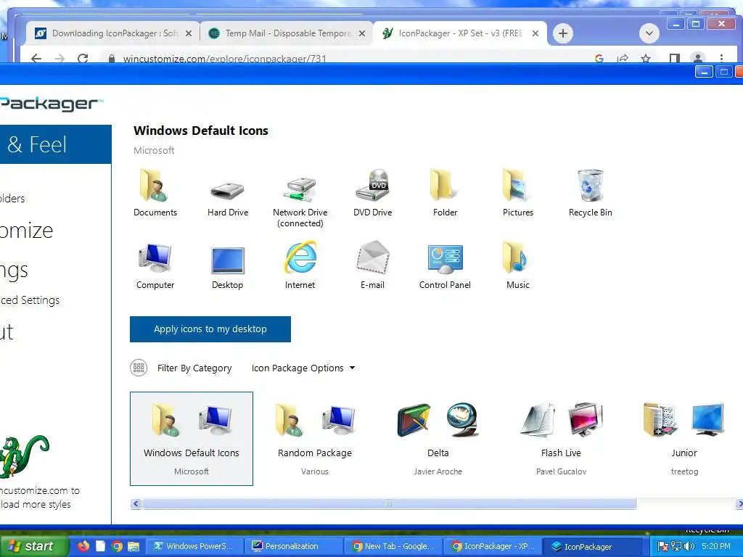Select the Hard Drive icon preview
The image size is (743, 557).
coord(227,191)
